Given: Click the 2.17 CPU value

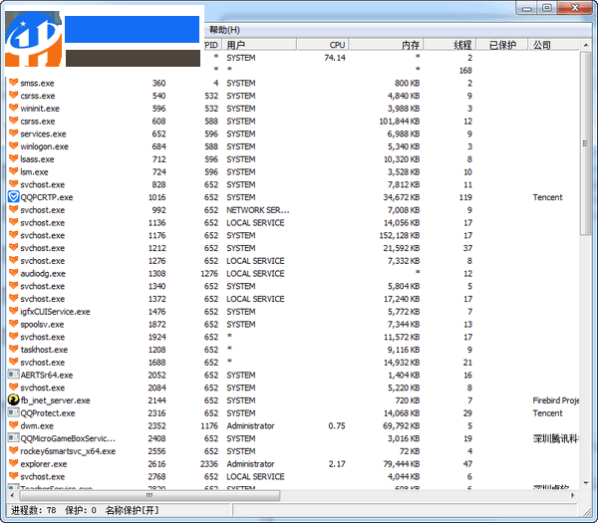Looking at the screenshot, I should tap(337, 464).
